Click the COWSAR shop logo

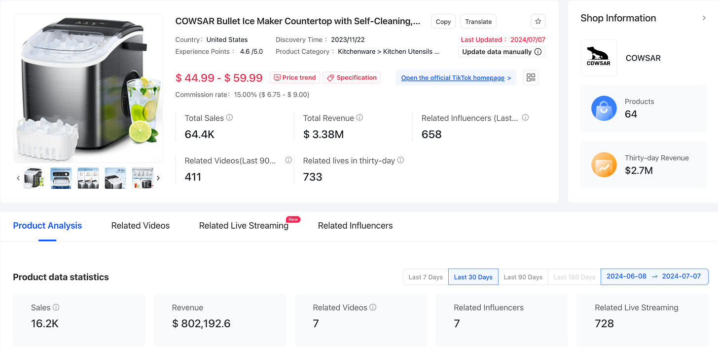(x=599, y=58)
